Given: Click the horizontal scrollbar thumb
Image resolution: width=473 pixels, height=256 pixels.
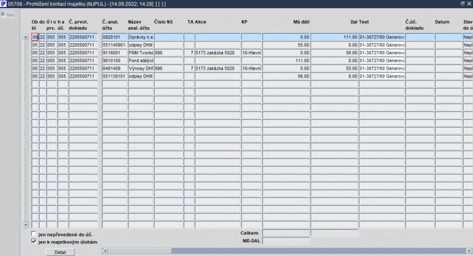Looking at the screenshot, I should tap(140, 251).
